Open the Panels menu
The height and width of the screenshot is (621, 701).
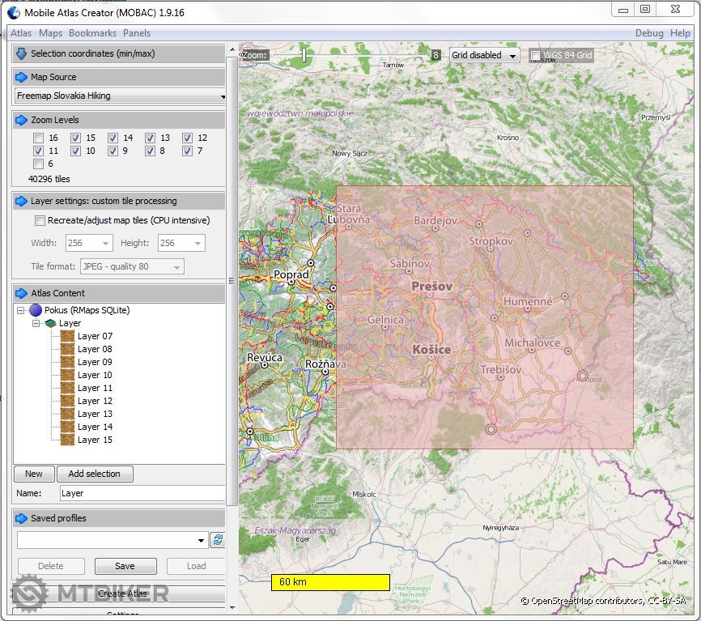[137, 33]
